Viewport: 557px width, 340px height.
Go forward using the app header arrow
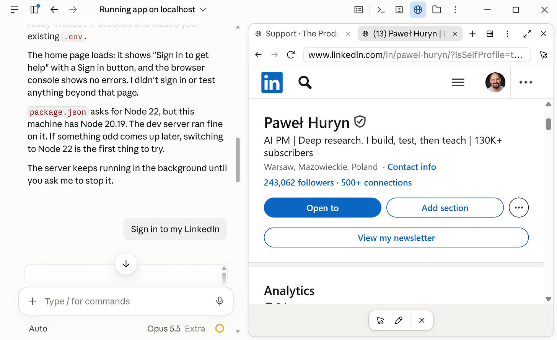(x=73, y=10)
